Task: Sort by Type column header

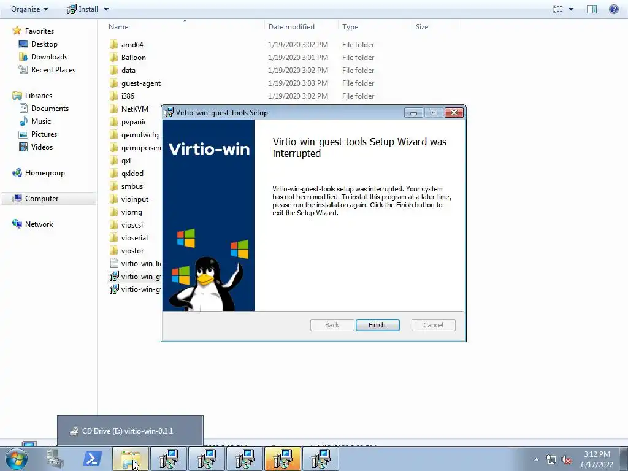Action: (x=350, y=27)
